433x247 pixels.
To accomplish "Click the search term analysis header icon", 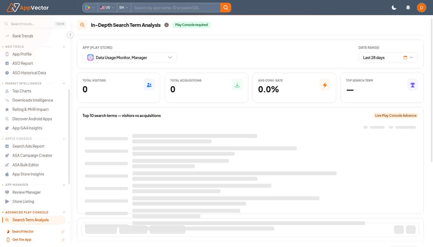I will 82,25.
